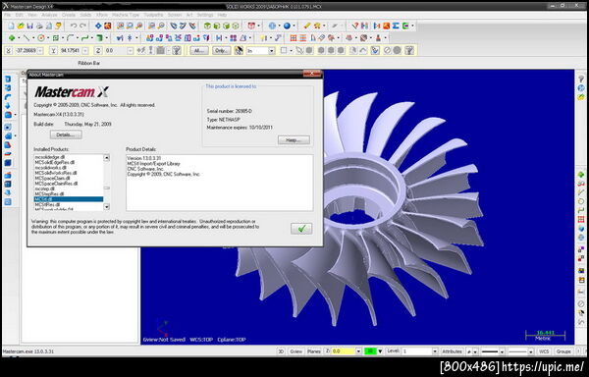Click the wireframe globe icon
This screenshot has height=377, width=589.
(272, 26)
